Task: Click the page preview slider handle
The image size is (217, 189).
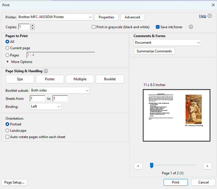Action: [x=151, y=165]
